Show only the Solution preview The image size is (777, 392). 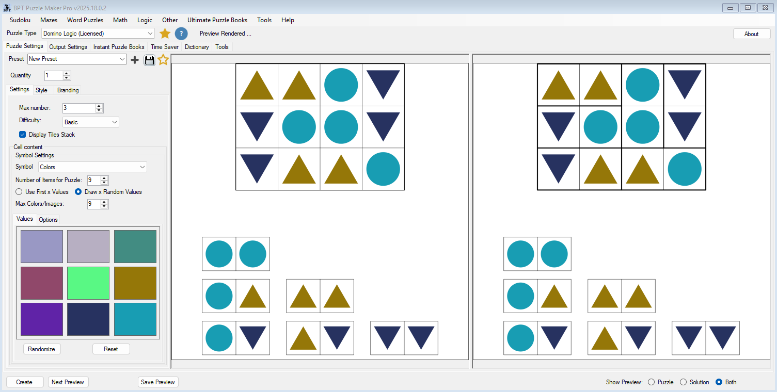point(683,382)
